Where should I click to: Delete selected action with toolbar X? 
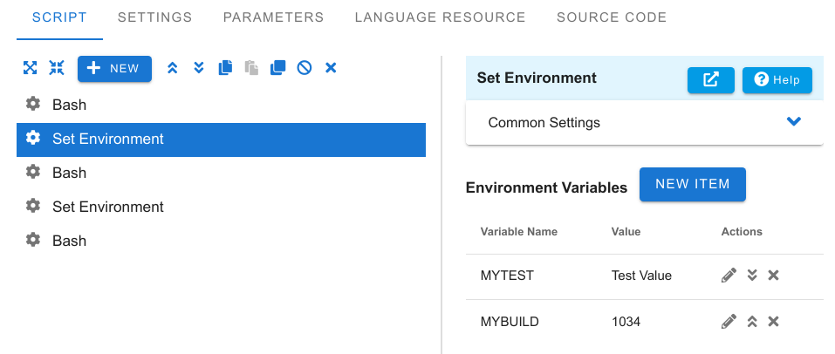click(x=331, y=68)
